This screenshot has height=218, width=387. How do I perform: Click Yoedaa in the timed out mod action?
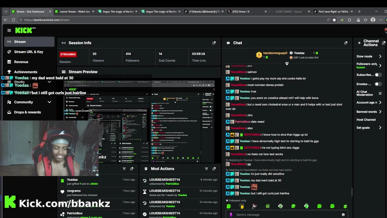click(x=182, y=195)
